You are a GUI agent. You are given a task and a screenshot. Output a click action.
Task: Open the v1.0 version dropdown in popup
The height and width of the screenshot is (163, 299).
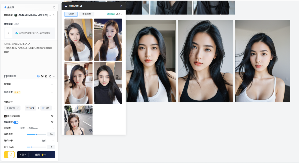click(x=119, y=14)
